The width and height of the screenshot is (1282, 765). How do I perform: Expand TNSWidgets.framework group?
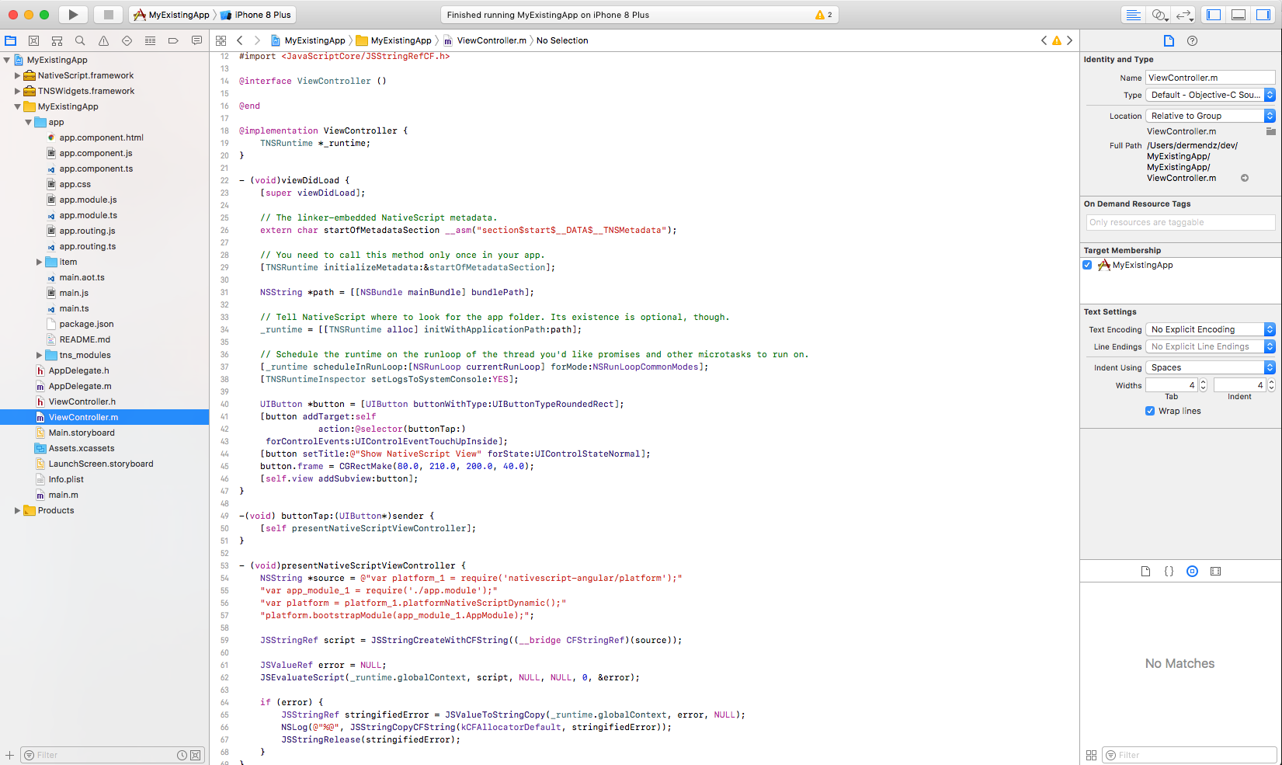click(18, 91)
